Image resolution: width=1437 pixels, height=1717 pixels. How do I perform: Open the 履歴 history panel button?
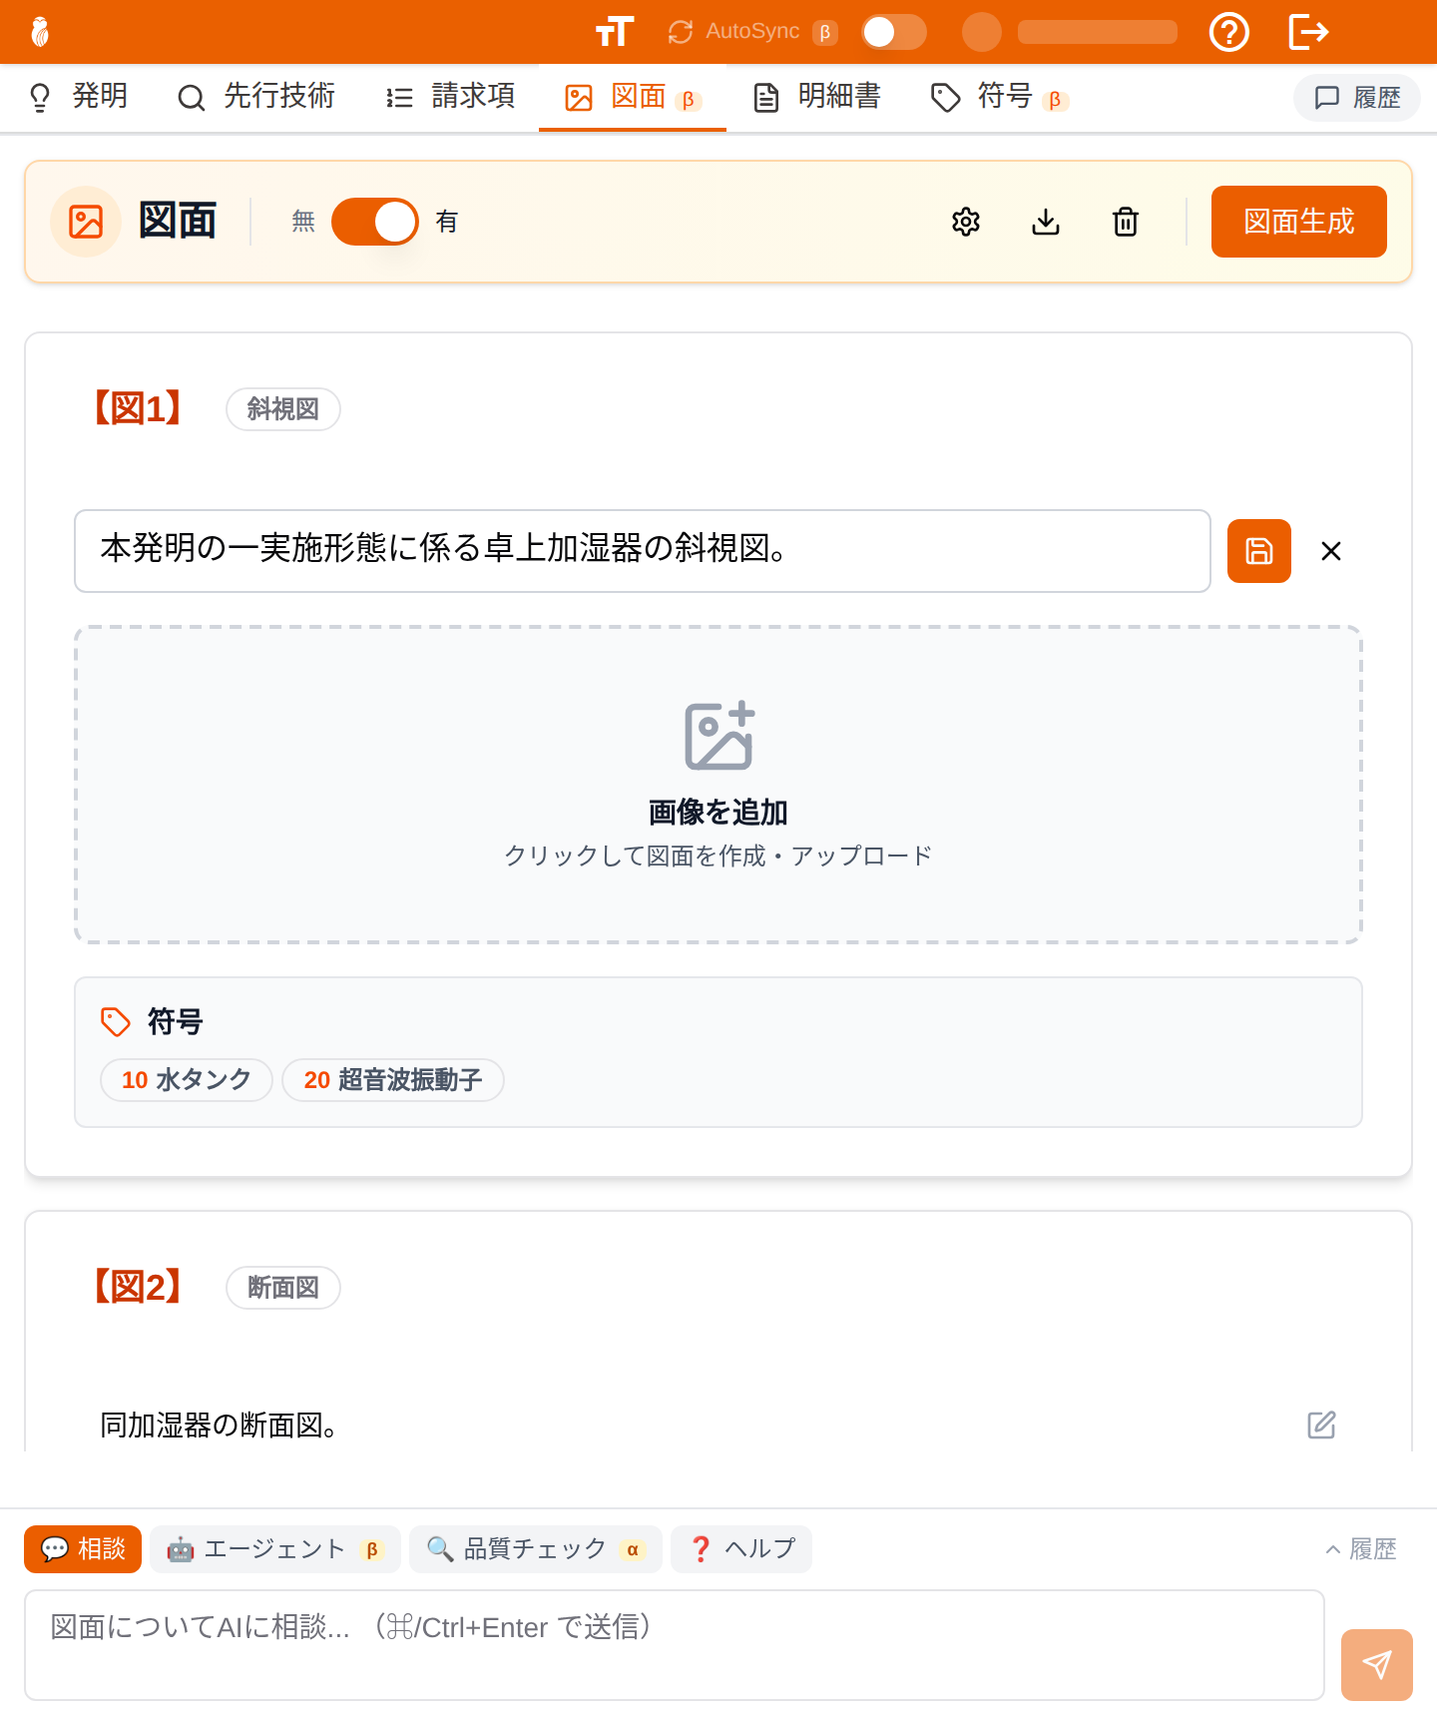tap(1356, 98)
